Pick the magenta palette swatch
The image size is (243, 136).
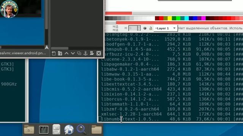pos(204,19)
